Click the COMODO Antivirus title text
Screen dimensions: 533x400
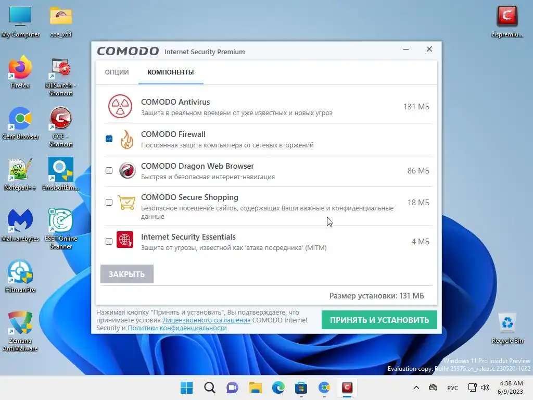pyautogui.click(x=175, y=102)
